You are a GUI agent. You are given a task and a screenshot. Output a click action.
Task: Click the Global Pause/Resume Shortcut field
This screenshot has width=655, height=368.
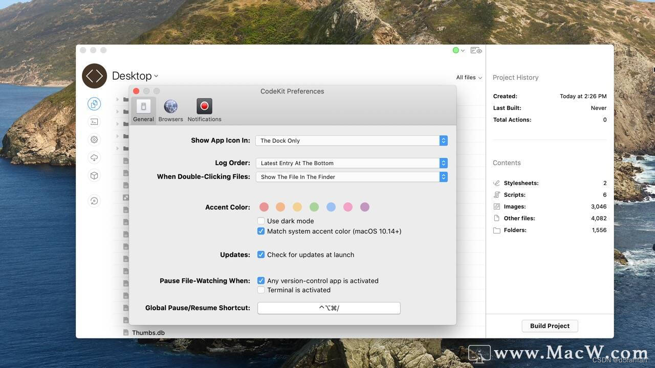tap(328, 308)
